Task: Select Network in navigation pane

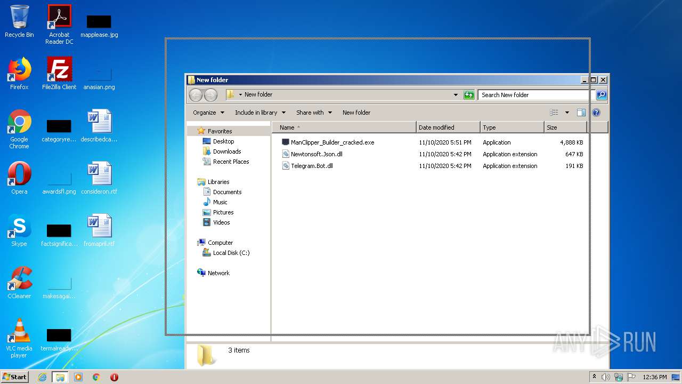Action: tap(213, 273)
